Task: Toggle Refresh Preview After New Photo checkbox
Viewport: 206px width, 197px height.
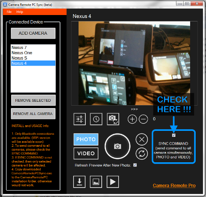Action: [135, 165]
